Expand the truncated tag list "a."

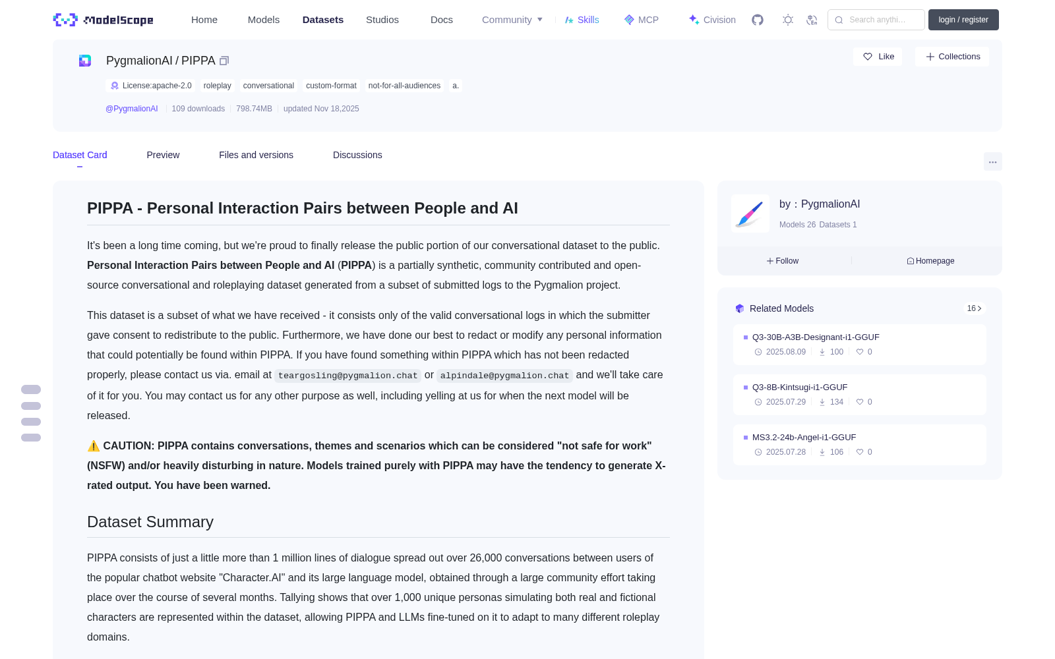tap(456, 86)
